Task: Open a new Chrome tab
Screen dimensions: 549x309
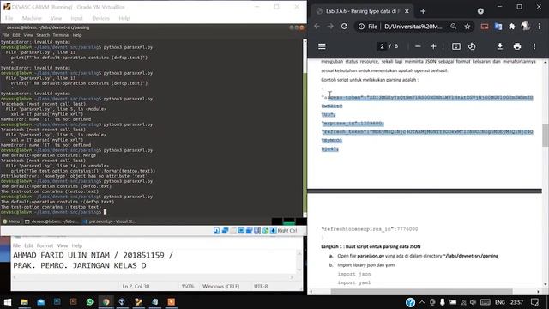Action: point(423,11)
